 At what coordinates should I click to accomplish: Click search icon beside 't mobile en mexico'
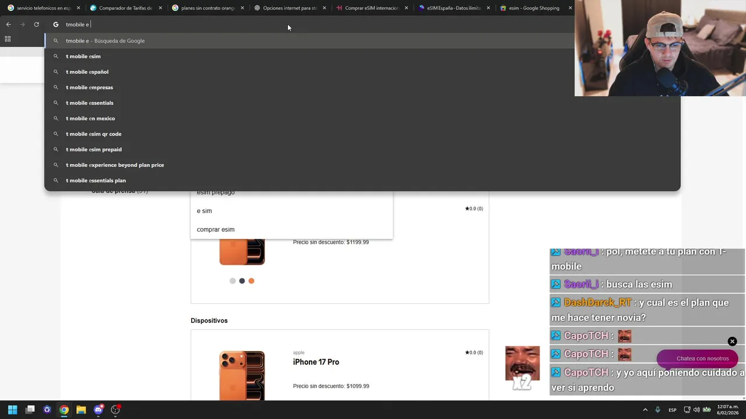tap(56, 118)
